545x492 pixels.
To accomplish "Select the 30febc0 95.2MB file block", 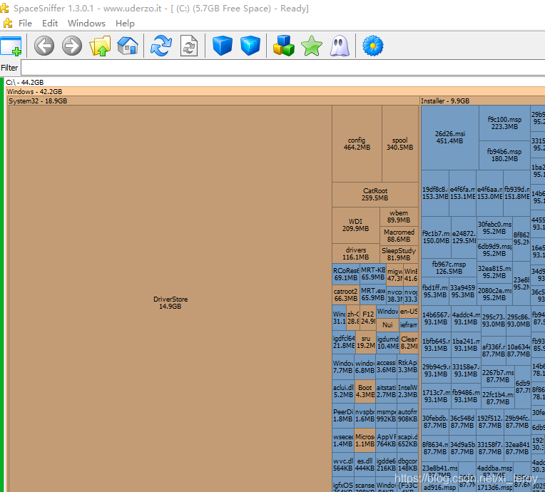I will 494,228.
